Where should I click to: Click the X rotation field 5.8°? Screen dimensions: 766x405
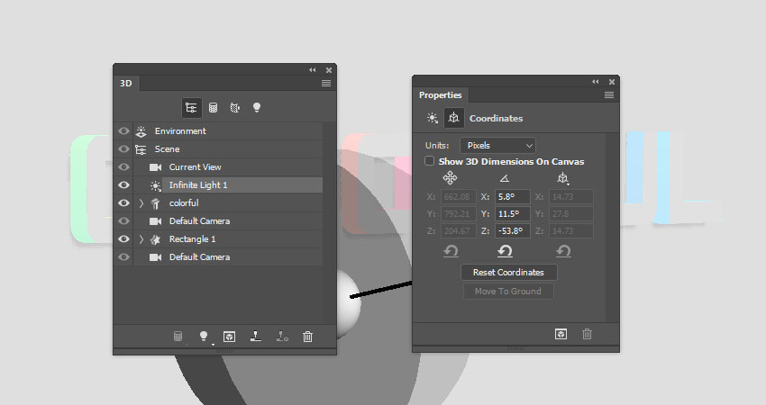(513, 196)
